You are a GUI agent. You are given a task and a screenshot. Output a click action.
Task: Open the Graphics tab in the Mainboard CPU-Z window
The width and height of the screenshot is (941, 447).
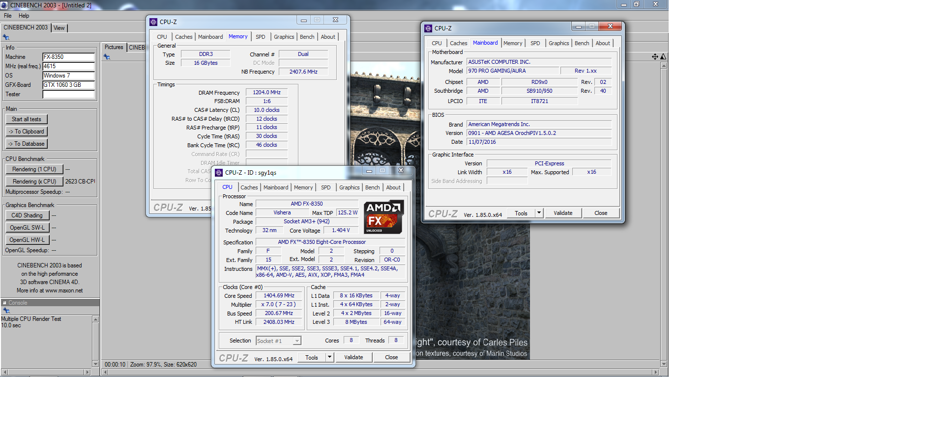[x=559, y=43]
